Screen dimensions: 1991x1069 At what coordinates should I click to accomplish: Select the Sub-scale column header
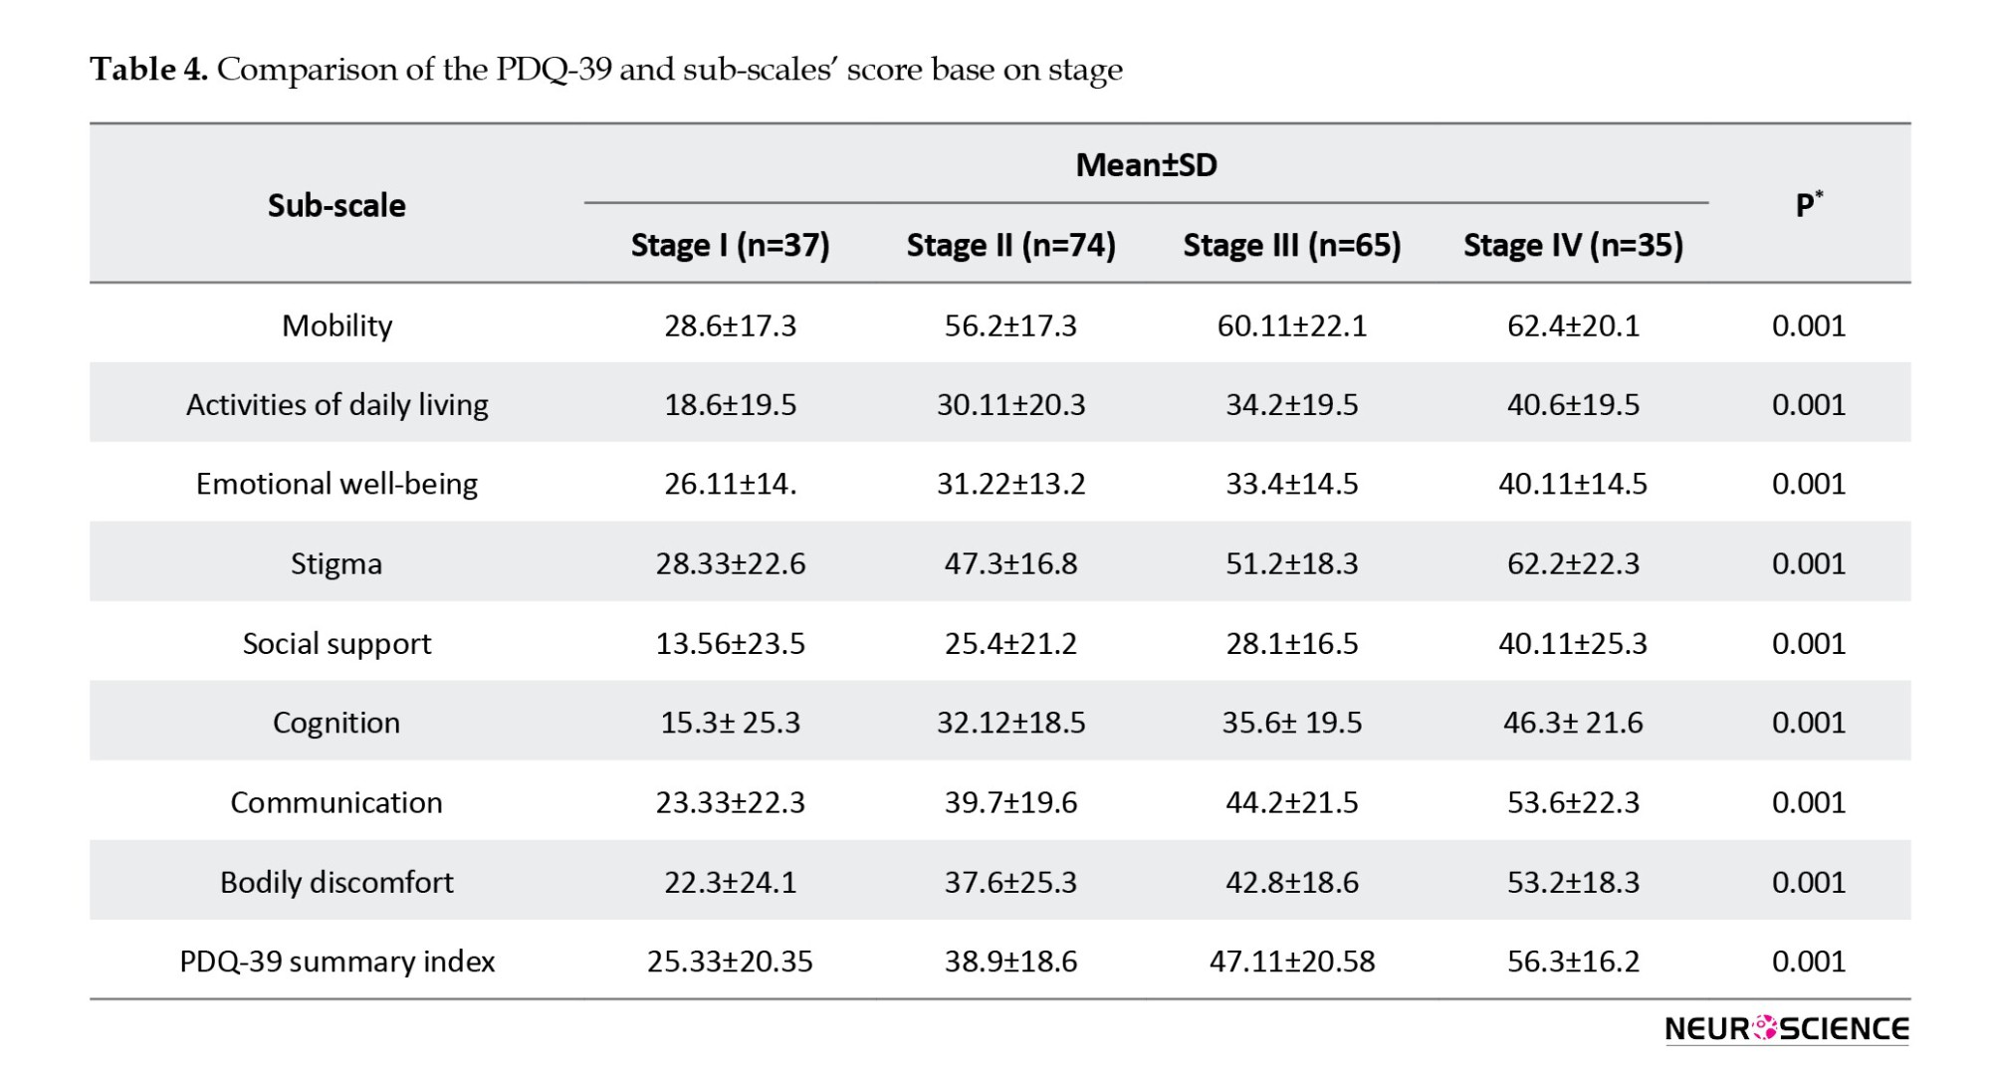336,205
